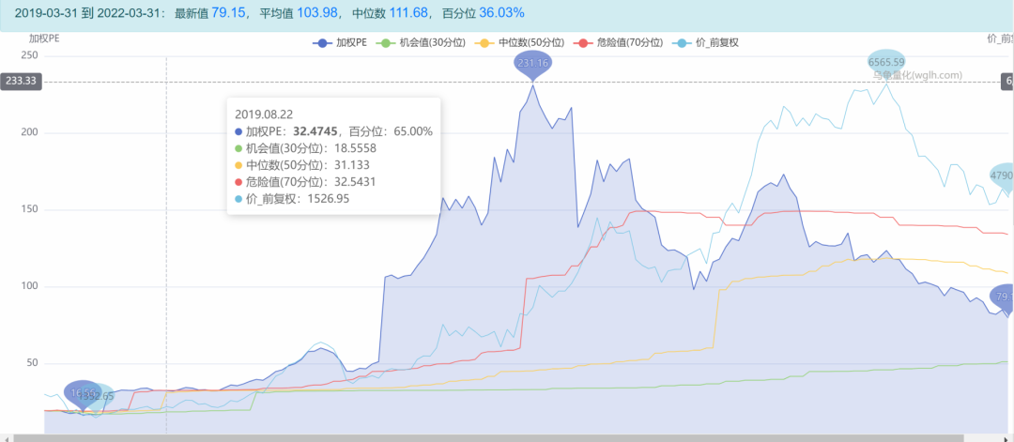Click the 1392.65 minimum price marker
The height and width of the screenshot is (442, 1014).
coord(97,396)
